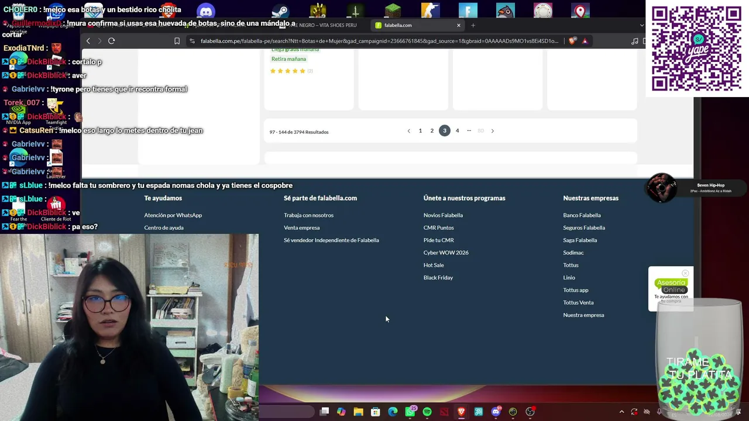Open Novios Falabella link
The height and width of the screenshot is (421, 749).
point(443,215)
